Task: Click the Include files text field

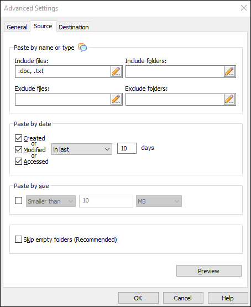Action: pyautogui.click(x=63, y=71)
